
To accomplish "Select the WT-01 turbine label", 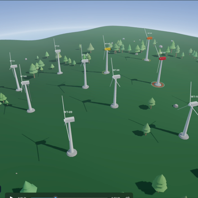I will 12,61.
